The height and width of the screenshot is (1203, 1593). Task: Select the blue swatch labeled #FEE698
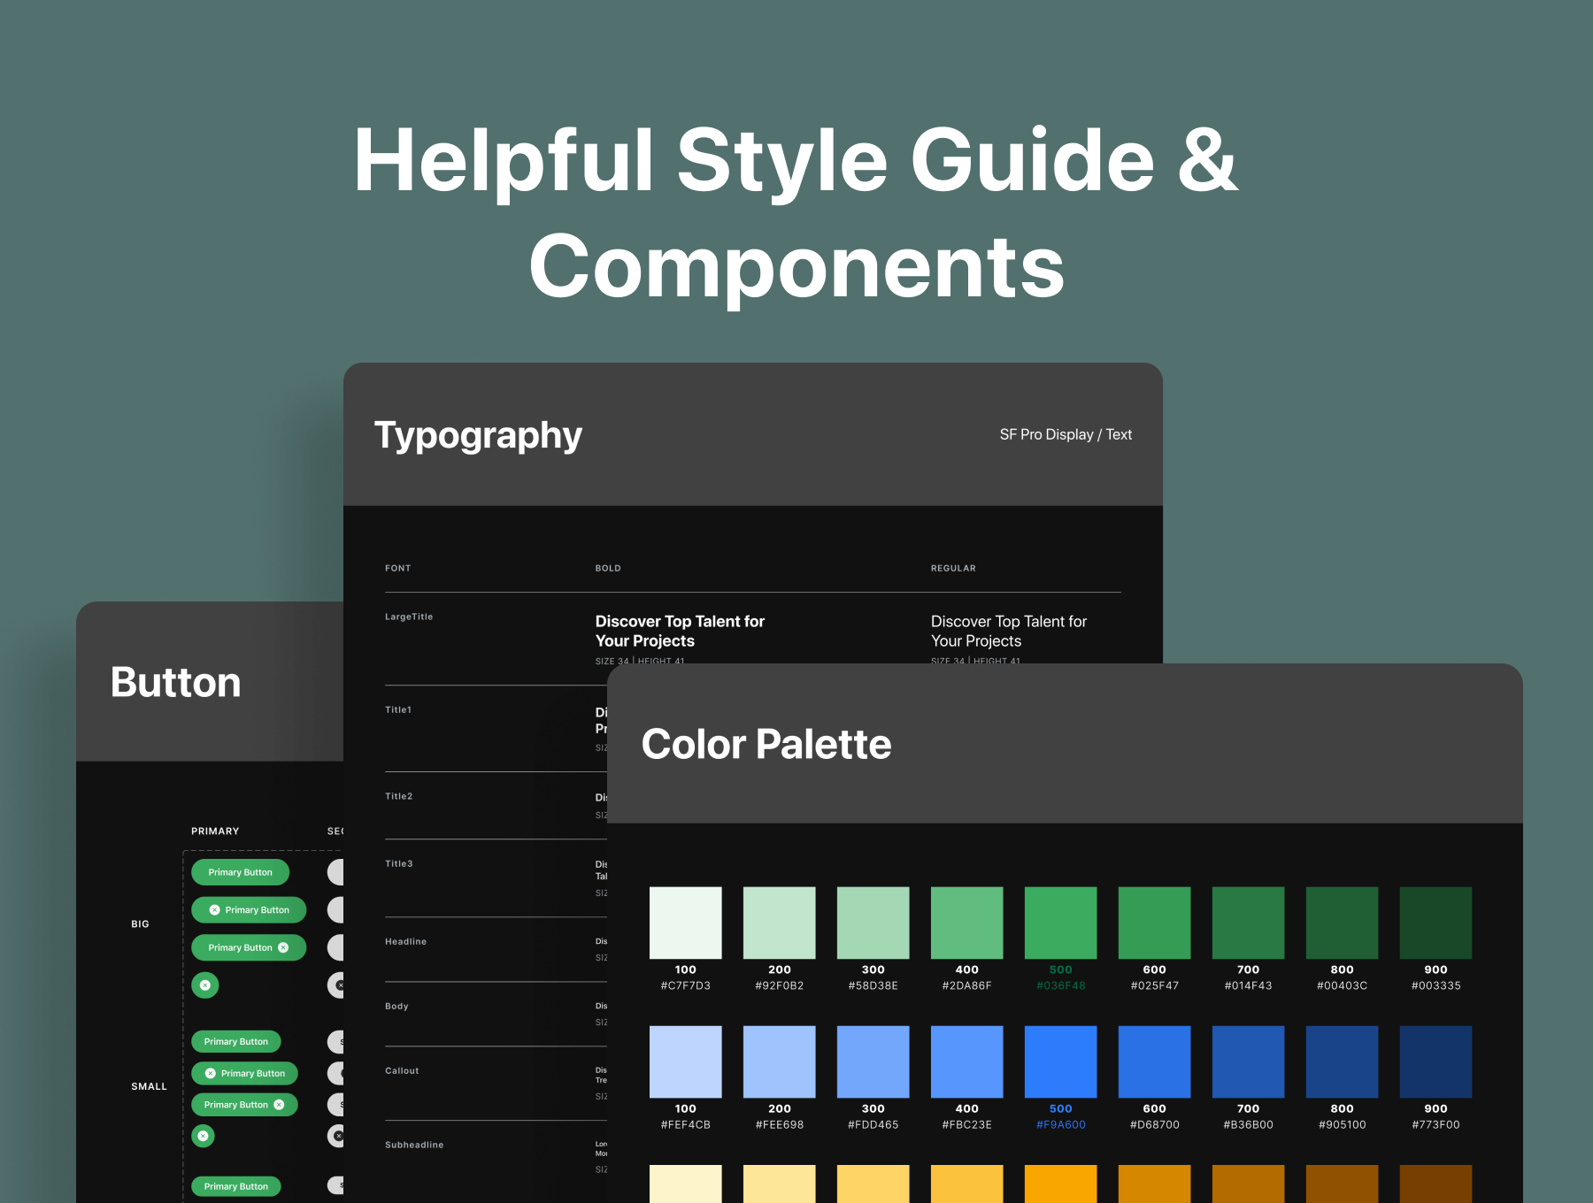pyautogui.click(x=780, y=1061)
